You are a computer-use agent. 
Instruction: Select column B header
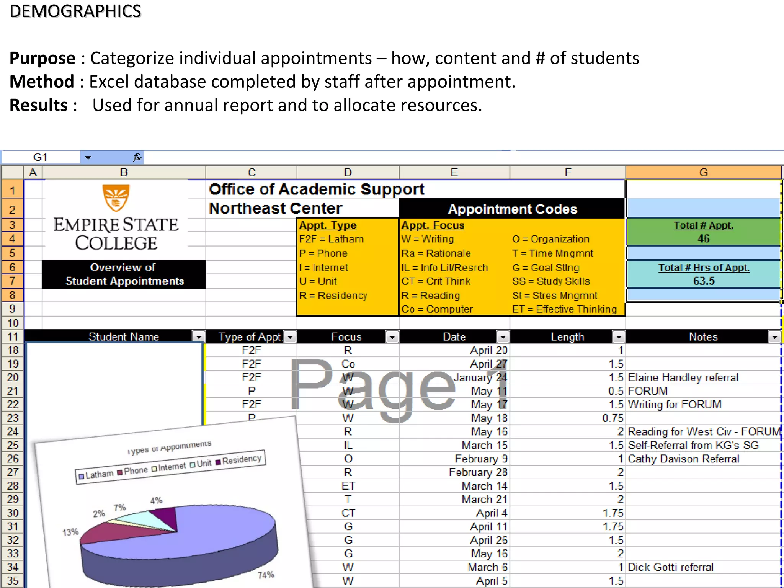coord(124,172)
